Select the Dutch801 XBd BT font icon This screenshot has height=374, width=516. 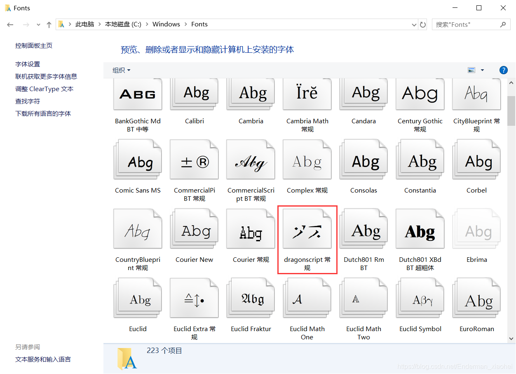[420, 229]
